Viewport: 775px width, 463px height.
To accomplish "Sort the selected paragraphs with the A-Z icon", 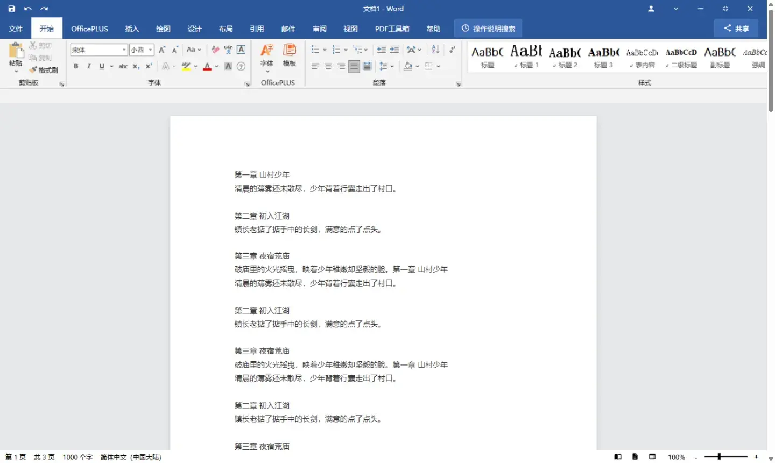I will 435,50.
